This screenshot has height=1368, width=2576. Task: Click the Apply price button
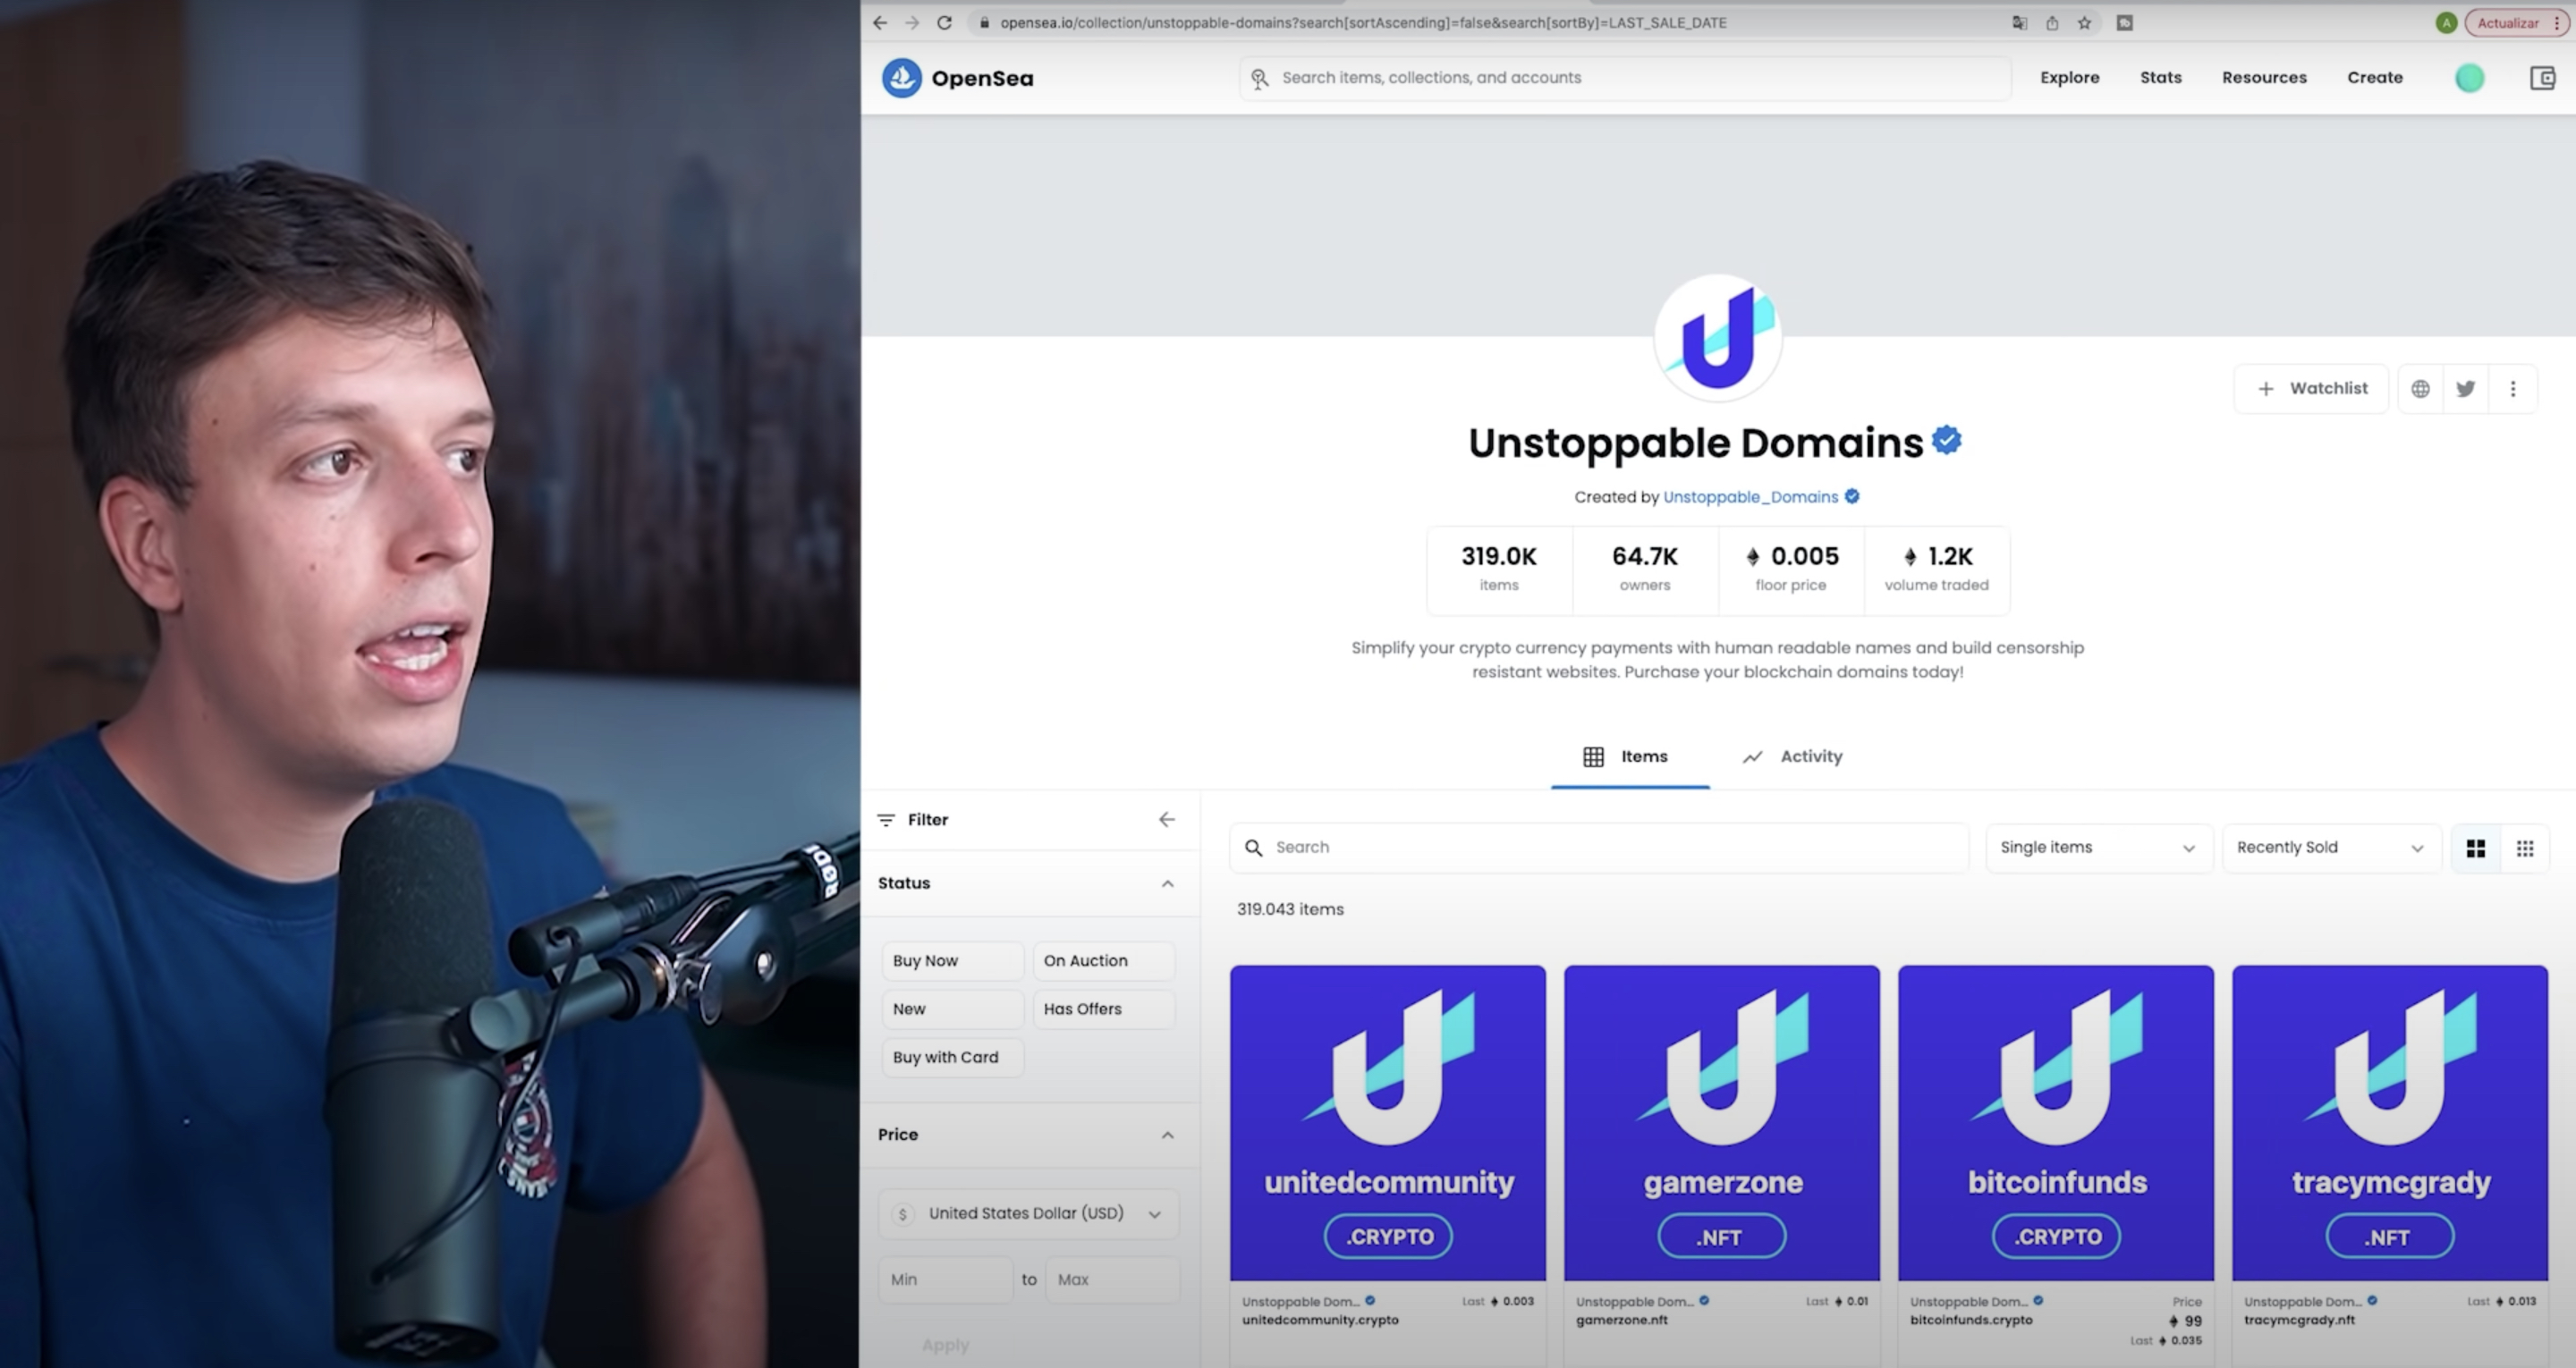click(x=945, y=1346)
